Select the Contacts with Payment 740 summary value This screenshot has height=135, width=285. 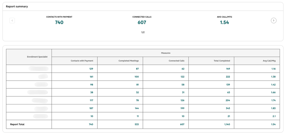coord(59,22)
